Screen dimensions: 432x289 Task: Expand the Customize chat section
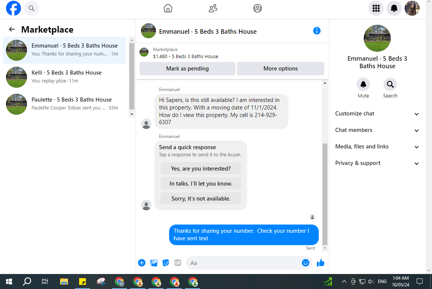pyautogui.click(x=377, y=114)
